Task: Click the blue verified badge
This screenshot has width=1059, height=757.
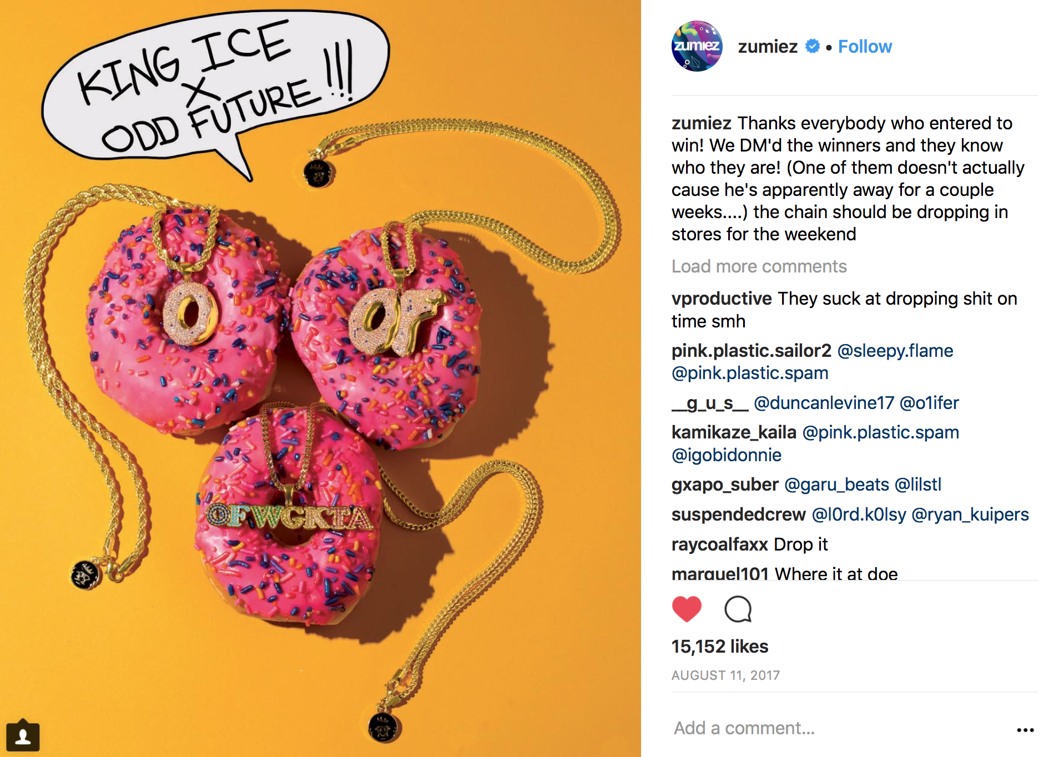Action: point(813,46)
